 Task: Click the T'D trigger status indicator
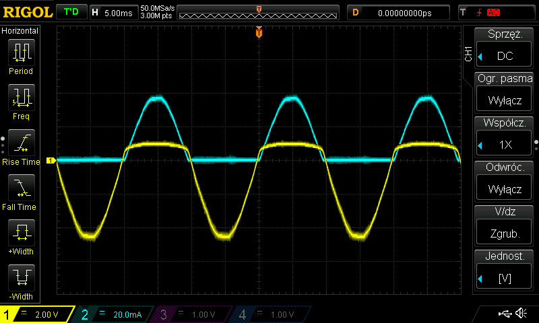click(x=71, y=12)
